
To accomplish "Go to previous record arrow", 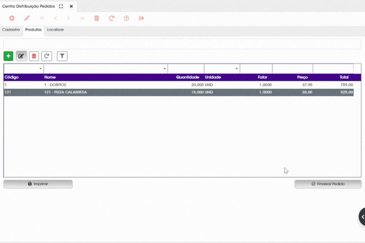I will 55,18.
